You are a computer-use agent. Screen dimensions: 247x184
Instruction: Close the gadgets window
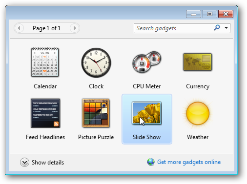coord(226,14)
